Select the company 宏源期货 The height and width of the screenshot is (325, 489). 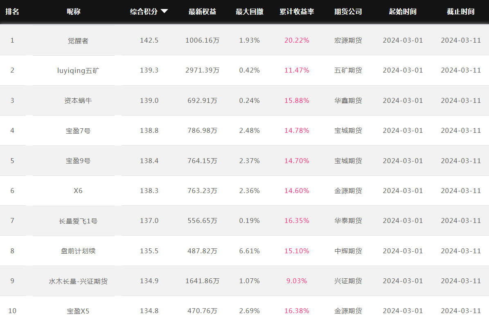pyautogui.click(x=348, y=40)
